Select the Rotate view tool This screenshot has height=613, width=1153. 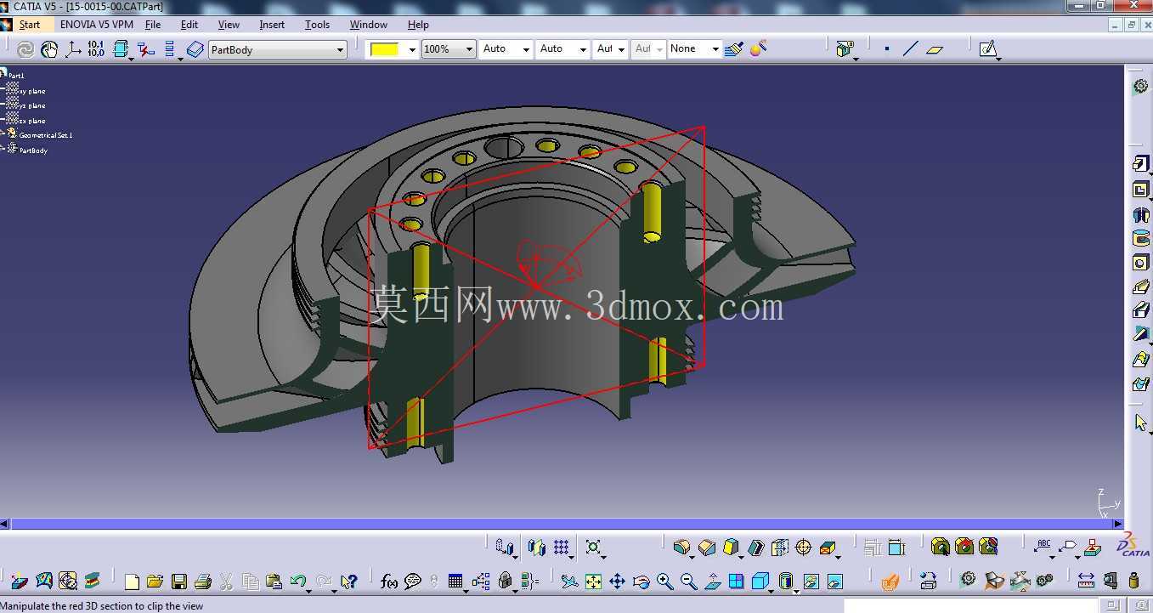[641, 582]
